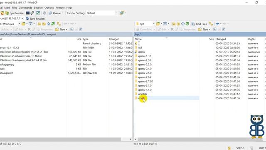
Task: Click the remote panel open directory icon
Action: coord(158,24)
